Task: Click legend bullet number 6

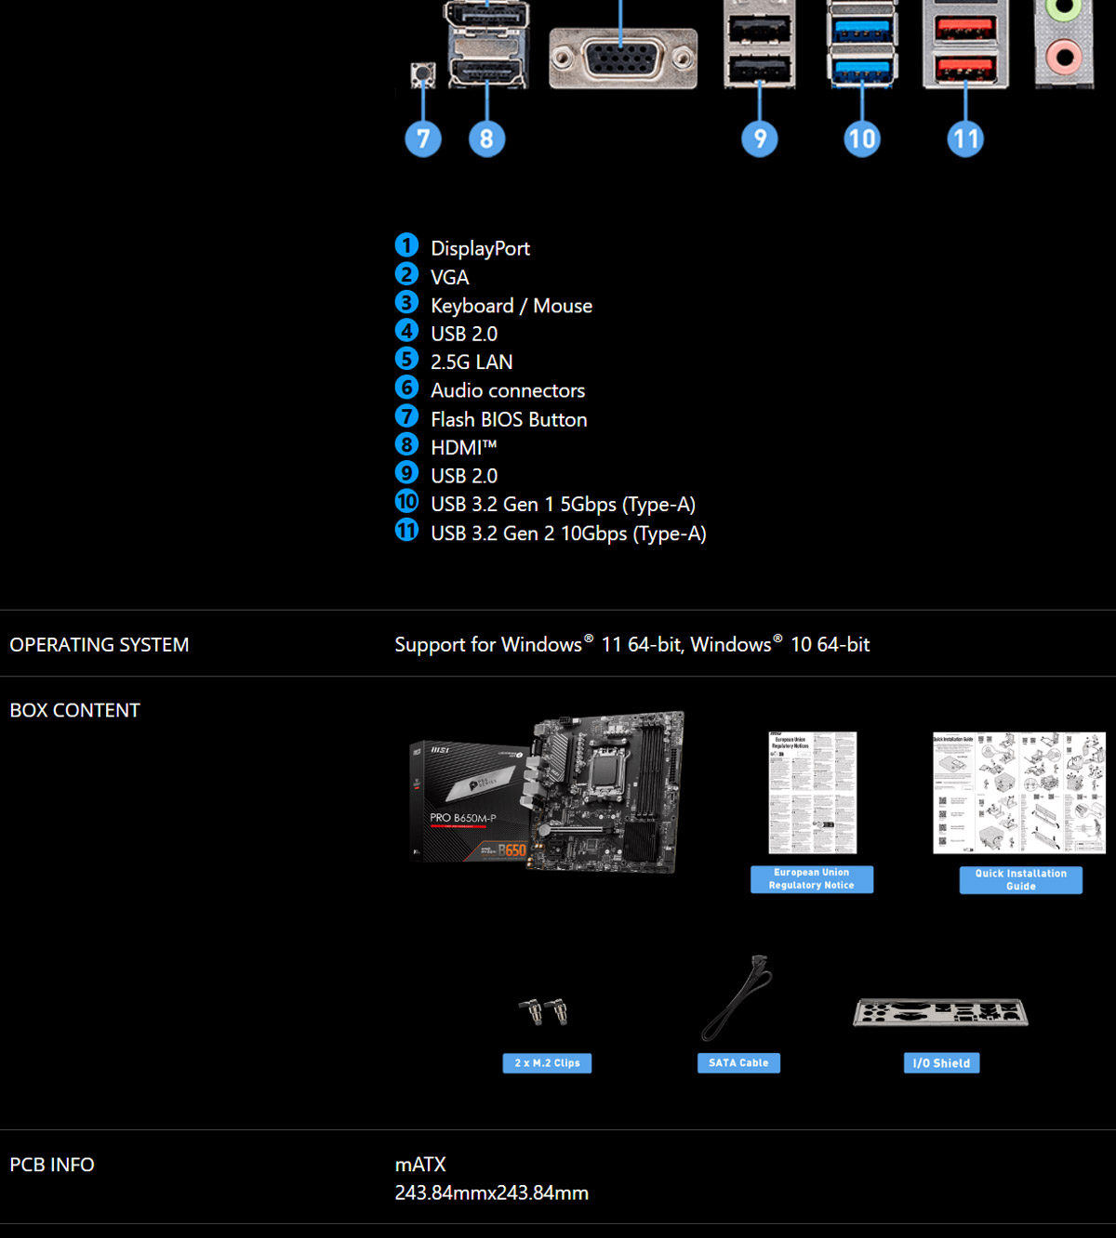Action: (406, 388)
